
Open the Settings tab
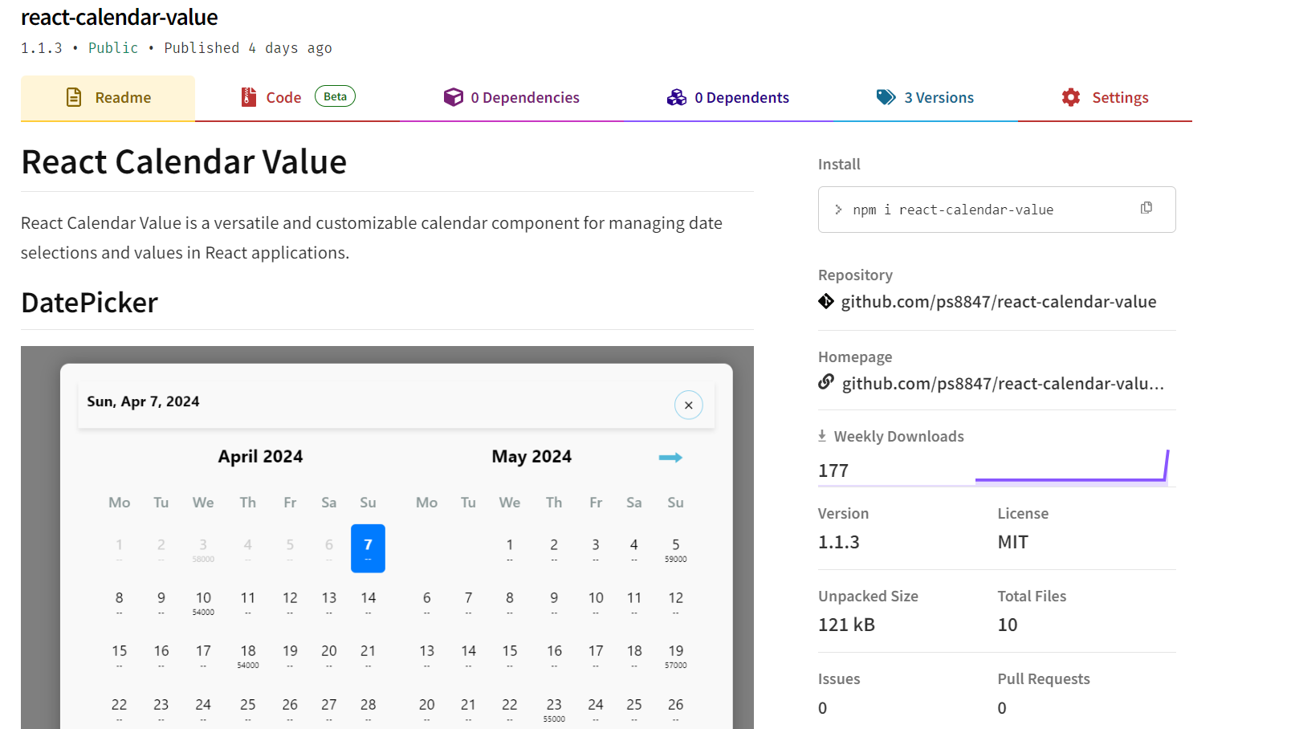(1105, 98)
